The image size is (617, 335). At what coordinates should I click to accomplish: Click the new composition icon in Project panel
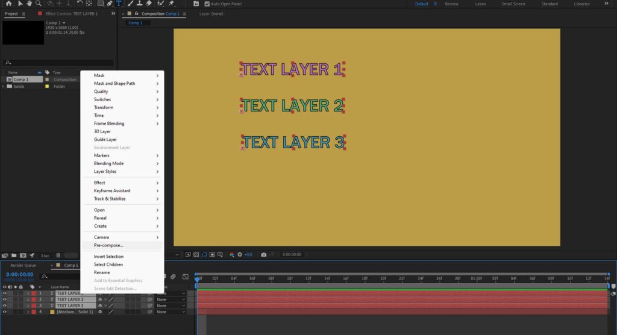click(x=23, y=255)
